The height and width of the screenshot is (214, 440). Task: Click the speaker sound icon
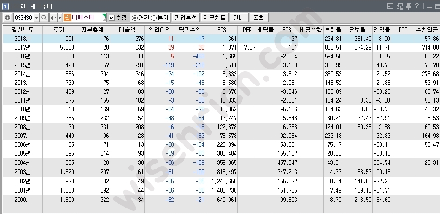pos(53,18)
